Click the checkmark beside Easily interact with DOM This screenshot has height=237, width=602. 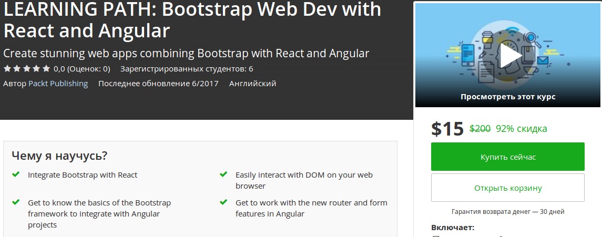(223, 174)
